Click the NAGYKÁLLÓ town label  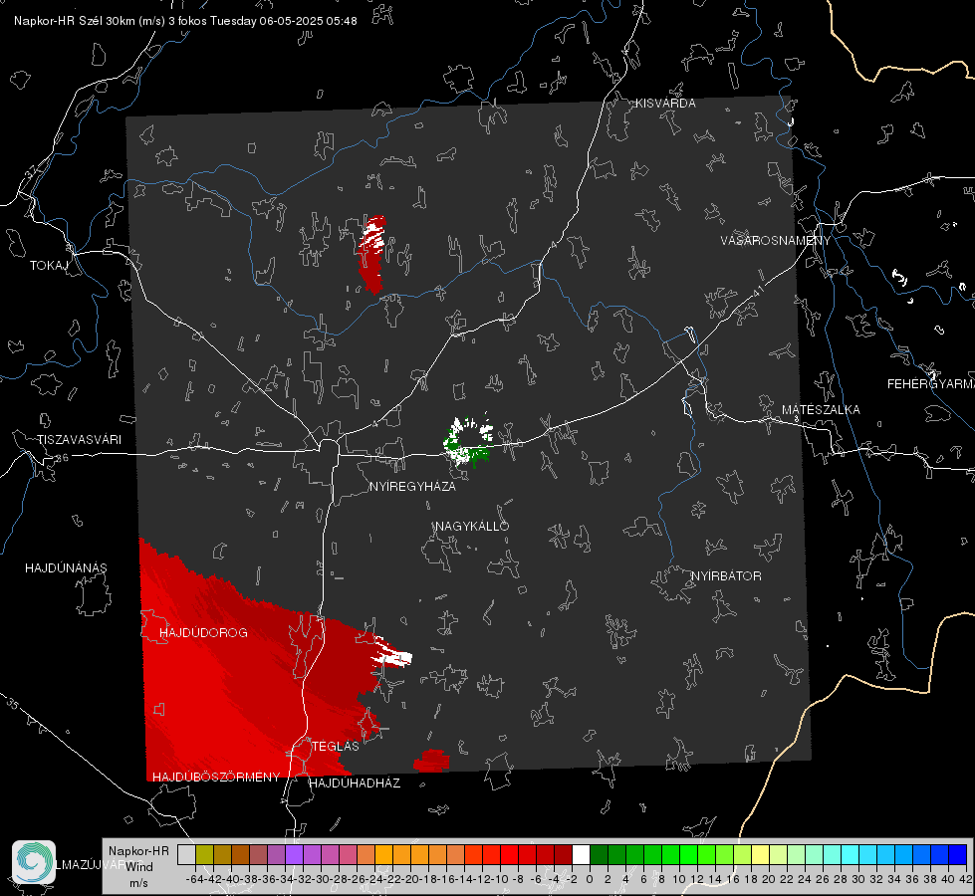[x=472, y=526]
